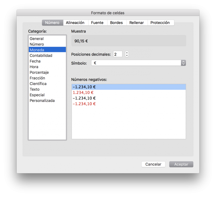The width and height of the screenshot is (216, 197).
Task: Click the decimal places stepper arrows
Action: [127, 54]
